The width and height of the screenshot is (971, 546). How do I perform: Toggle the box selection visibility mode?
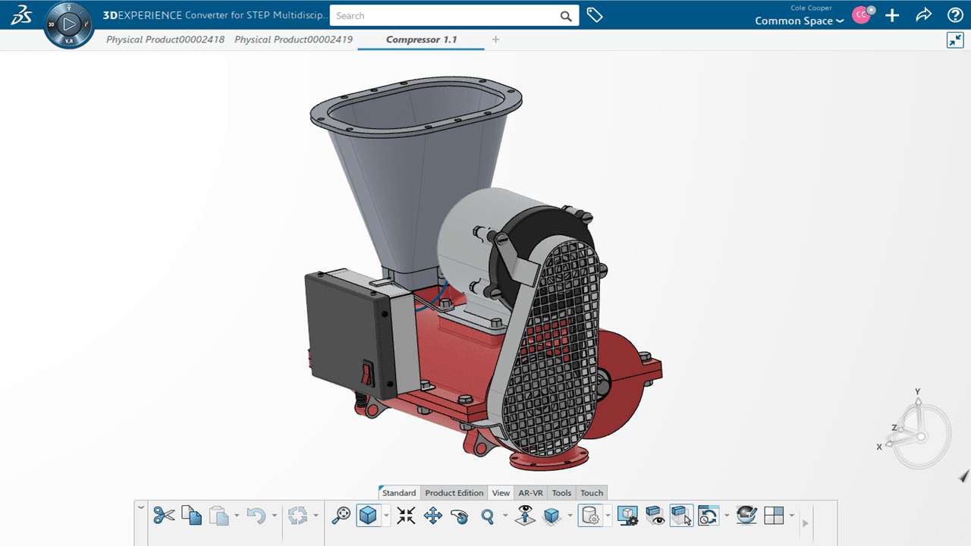coord(681,516)
